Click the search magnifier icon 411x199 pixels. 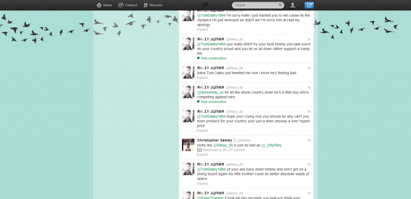point(280,5)
